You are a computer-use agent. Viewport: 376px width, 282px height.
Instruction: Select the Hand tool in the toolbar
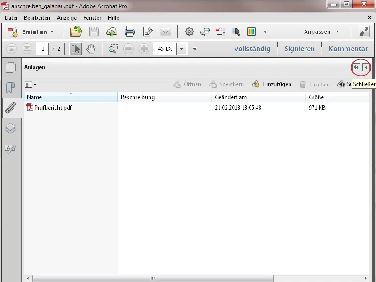pos(92,48)
